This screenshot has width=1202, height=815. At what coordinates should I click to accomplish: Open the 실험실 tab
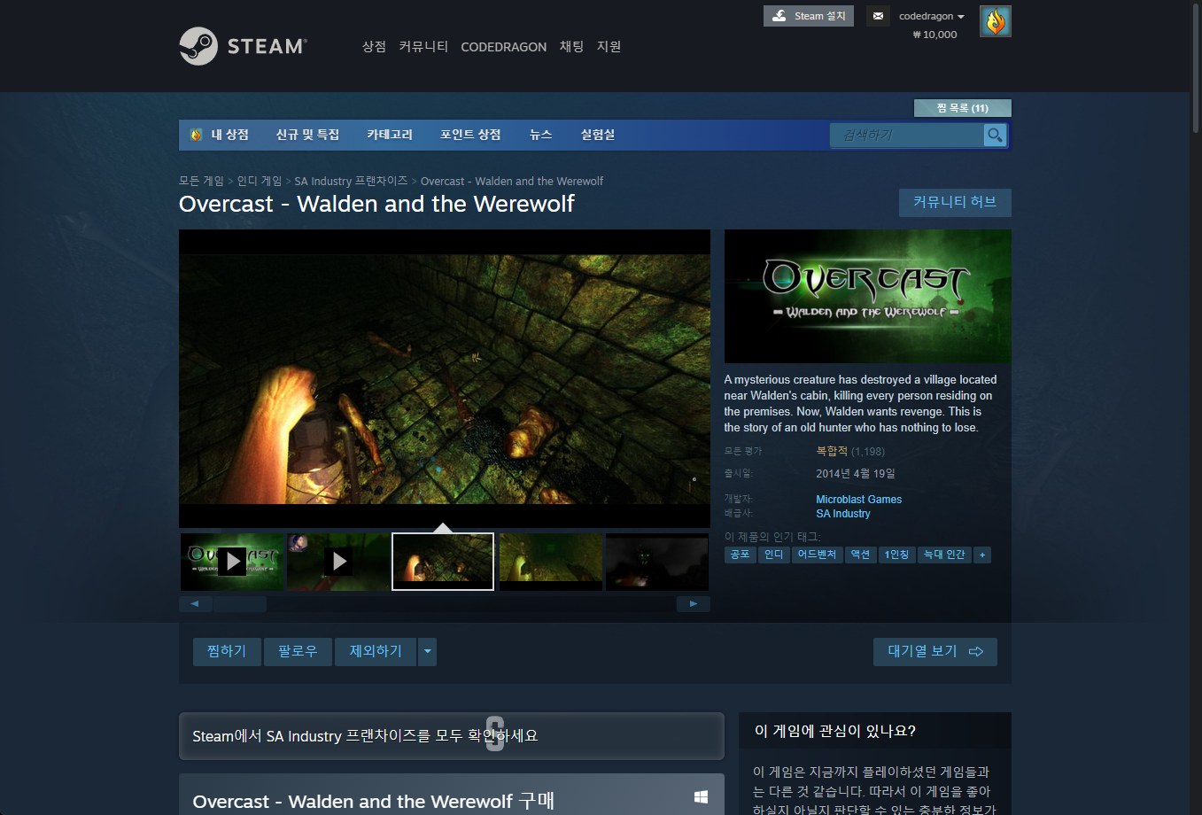tap(598, 135)
